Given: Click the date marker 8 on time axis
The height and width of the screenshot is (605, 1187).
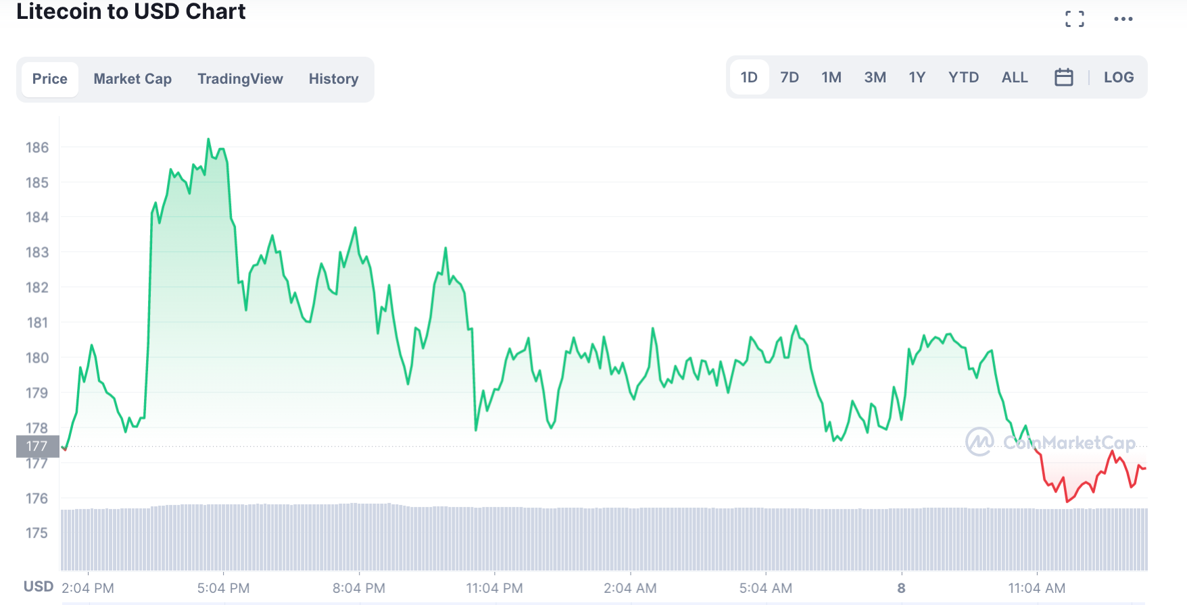Looking at the screenshot, I should tap(901, 588).
